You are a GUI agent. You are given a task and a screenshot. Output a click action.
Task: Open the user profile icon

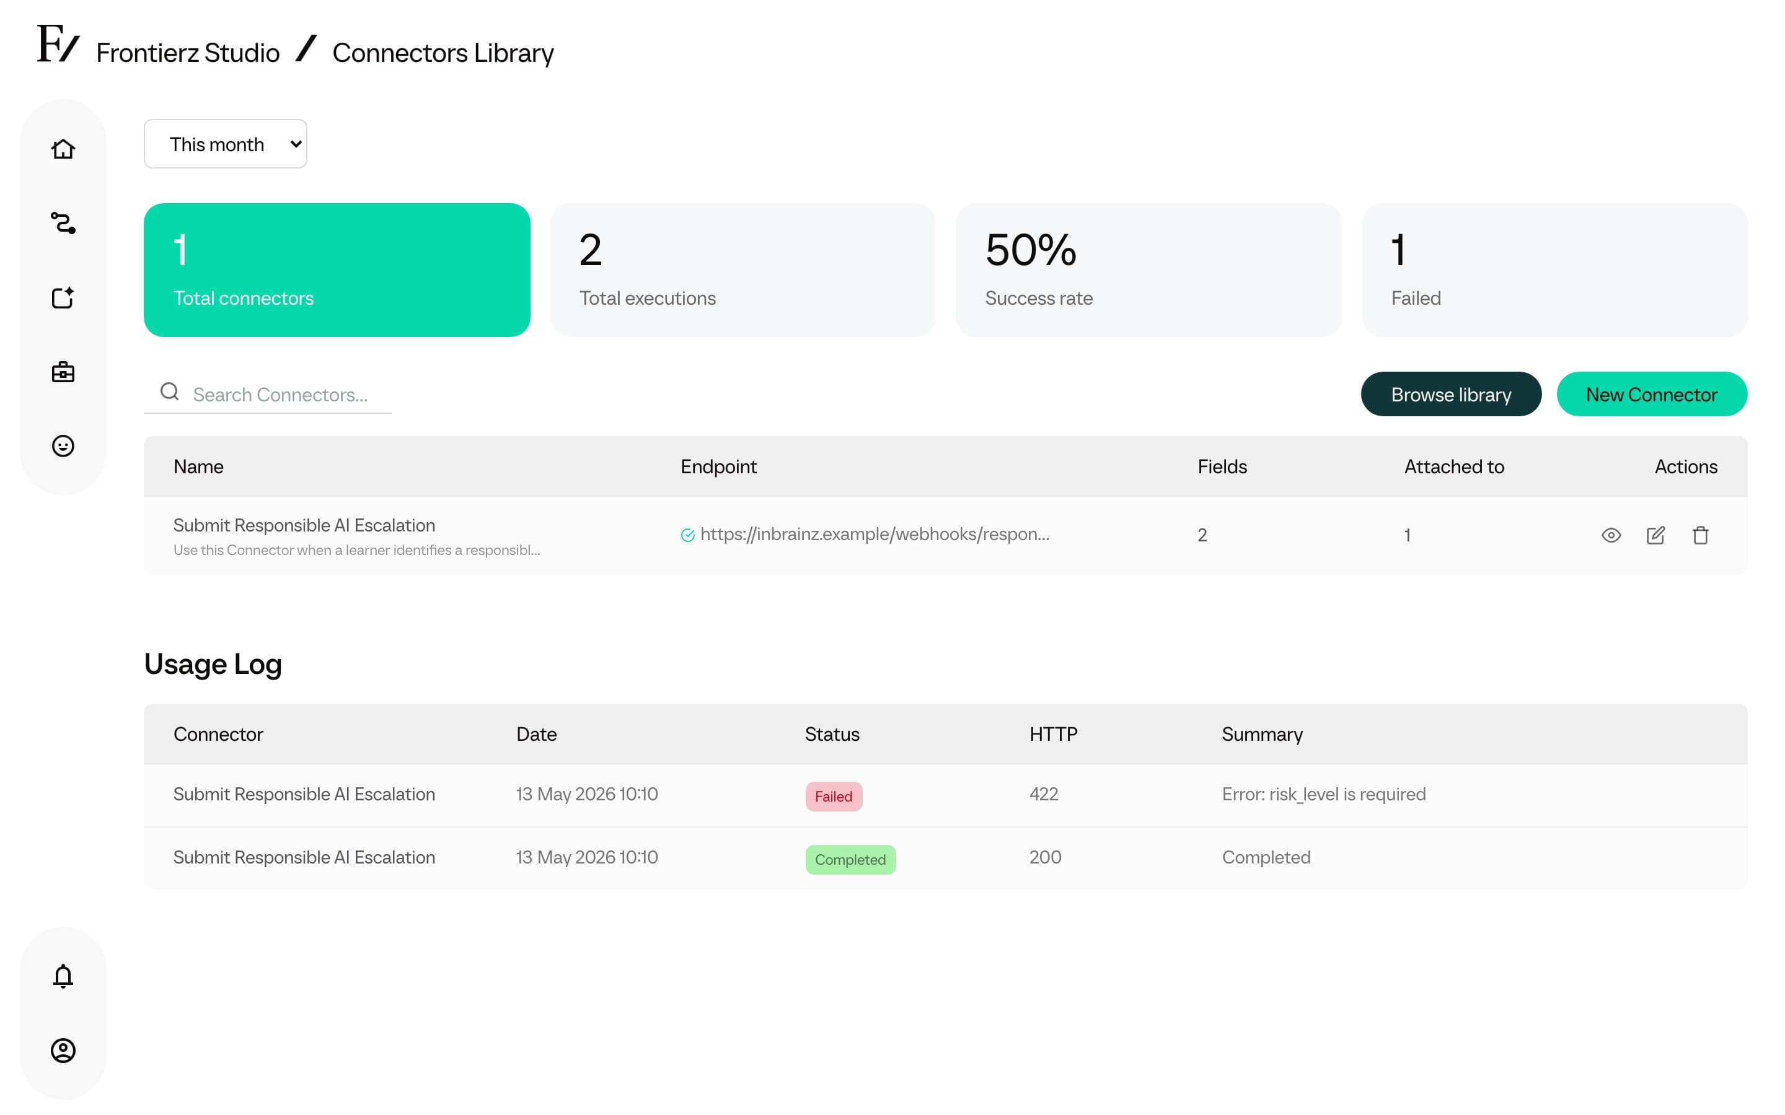point(63,1050)
